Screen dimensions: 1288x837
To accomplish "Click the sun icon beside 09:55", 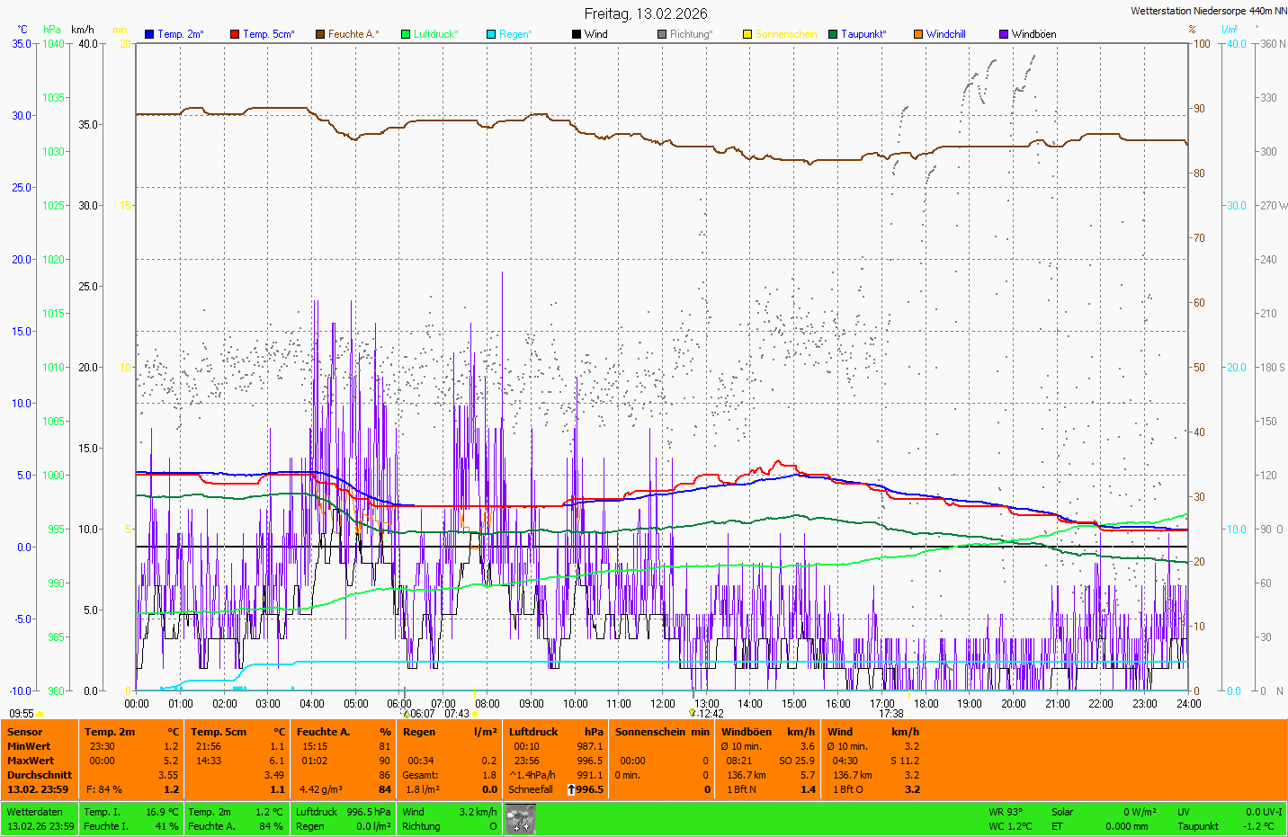I will [40, 714].
